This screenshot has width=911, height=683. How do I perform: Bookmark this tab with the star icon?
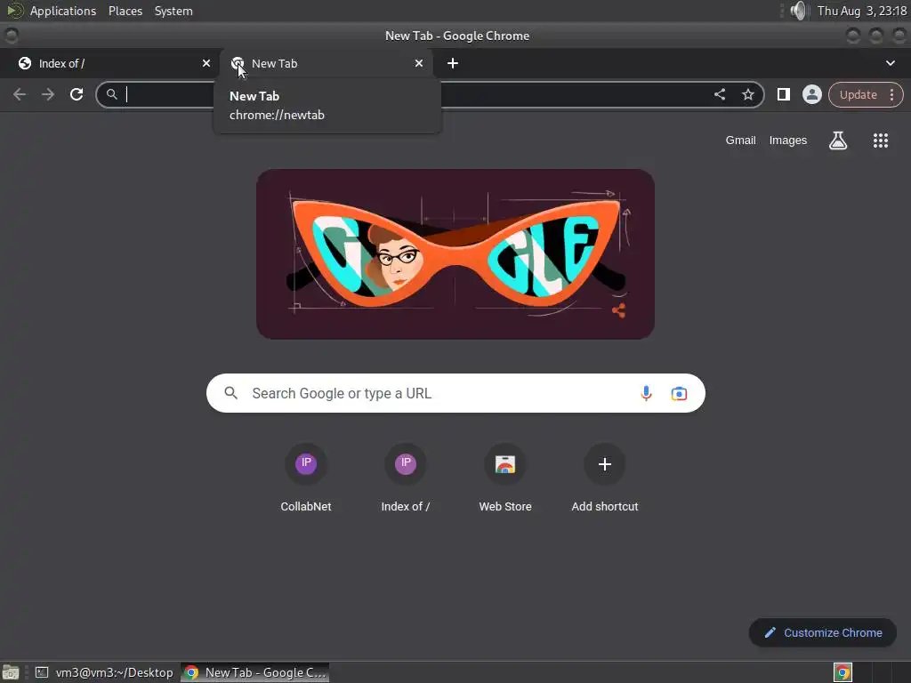pyautogui.click(x=747, y=94)
